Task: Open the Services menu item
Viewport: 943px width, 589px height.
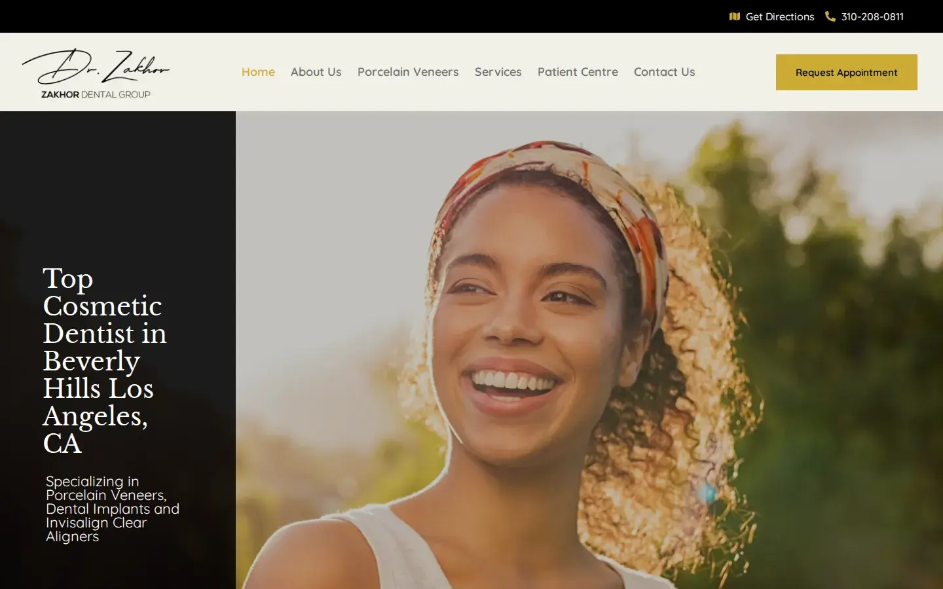Action: (498, 72)
